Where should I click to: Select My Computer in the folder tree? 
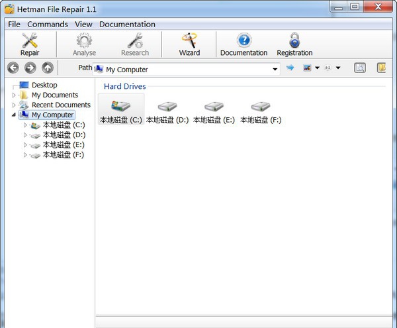click(x=52, y=115)
